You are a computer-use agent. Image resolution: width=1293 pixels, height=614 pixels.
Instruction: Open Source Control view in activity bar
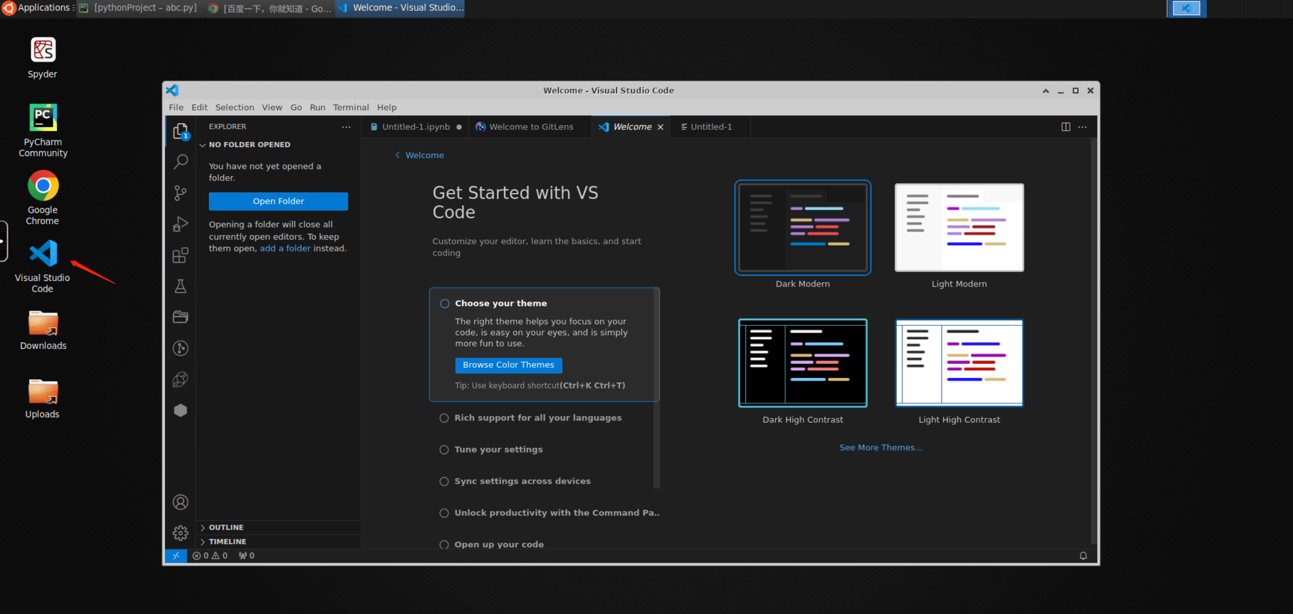click(x=180, y=193)
